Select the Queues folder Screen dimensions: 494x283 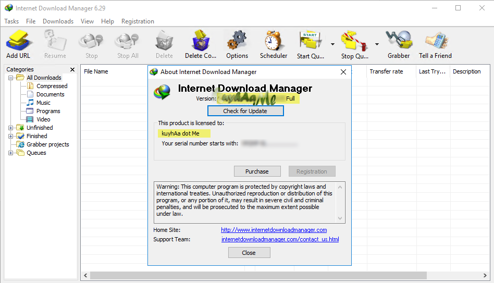(36, 153)
